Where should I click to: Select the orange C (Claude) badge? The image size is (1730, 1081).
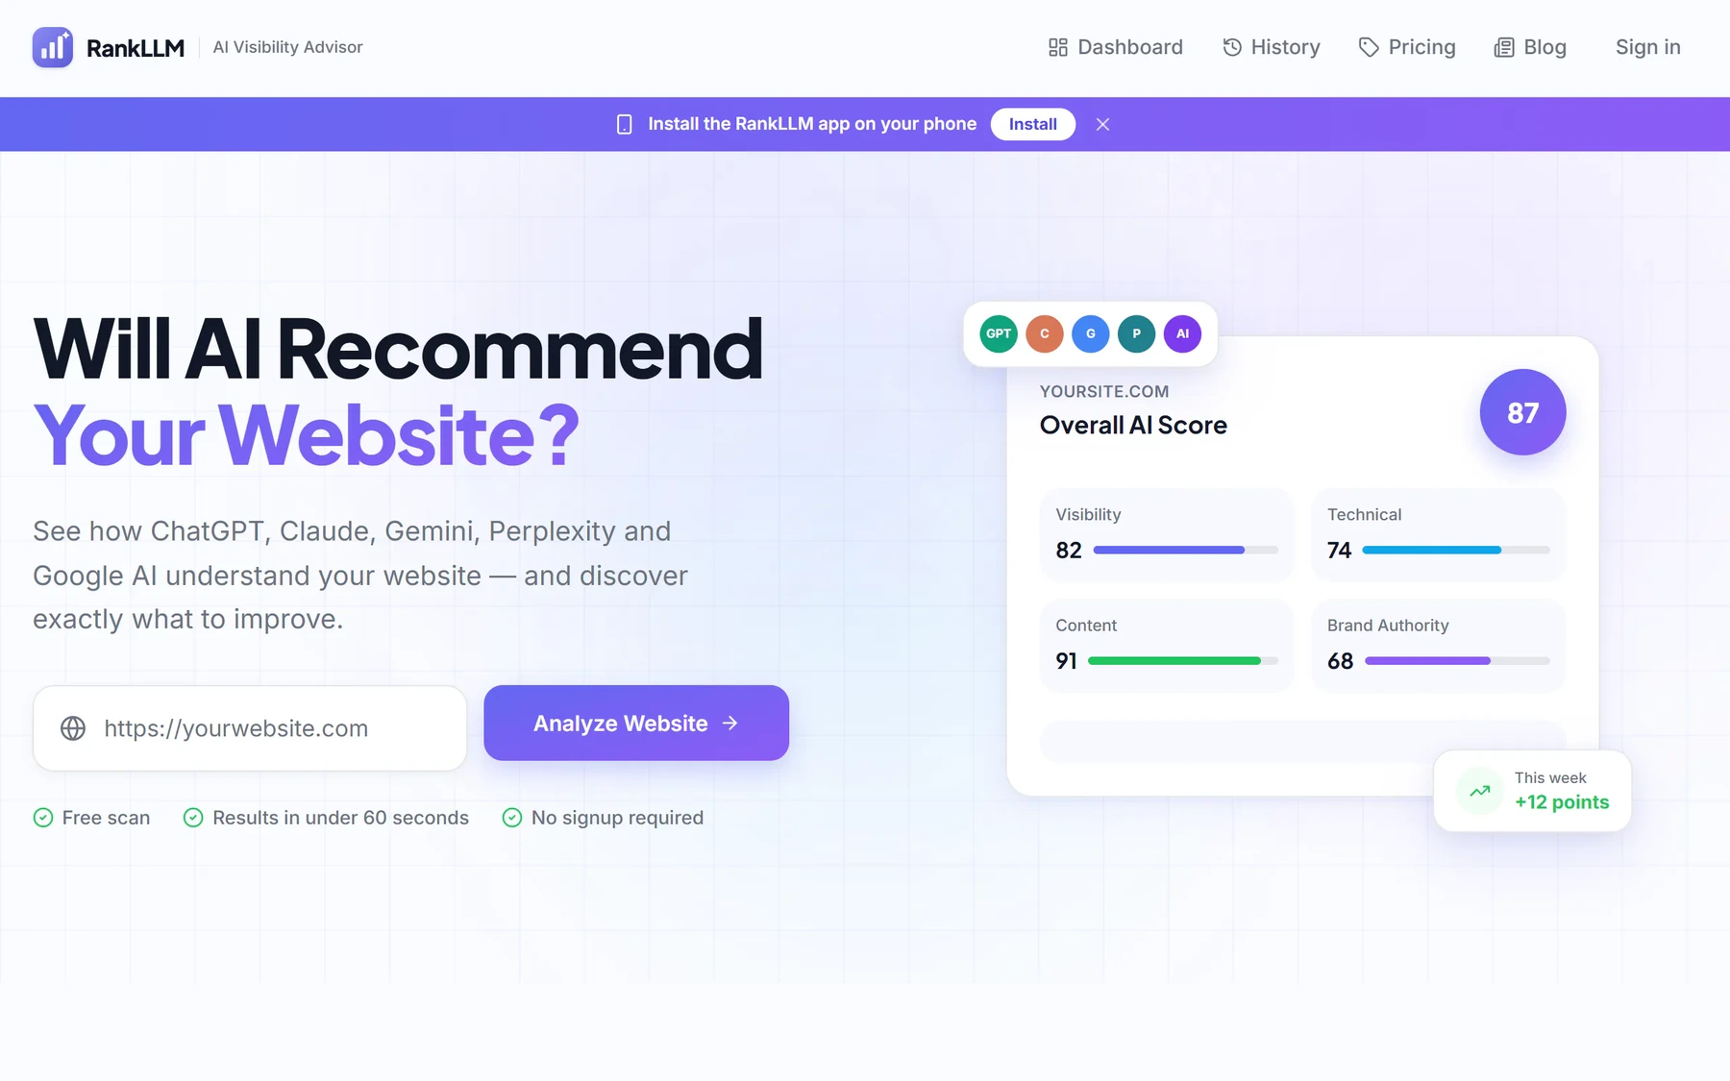pyautogui.click(x=1045, y=333)
